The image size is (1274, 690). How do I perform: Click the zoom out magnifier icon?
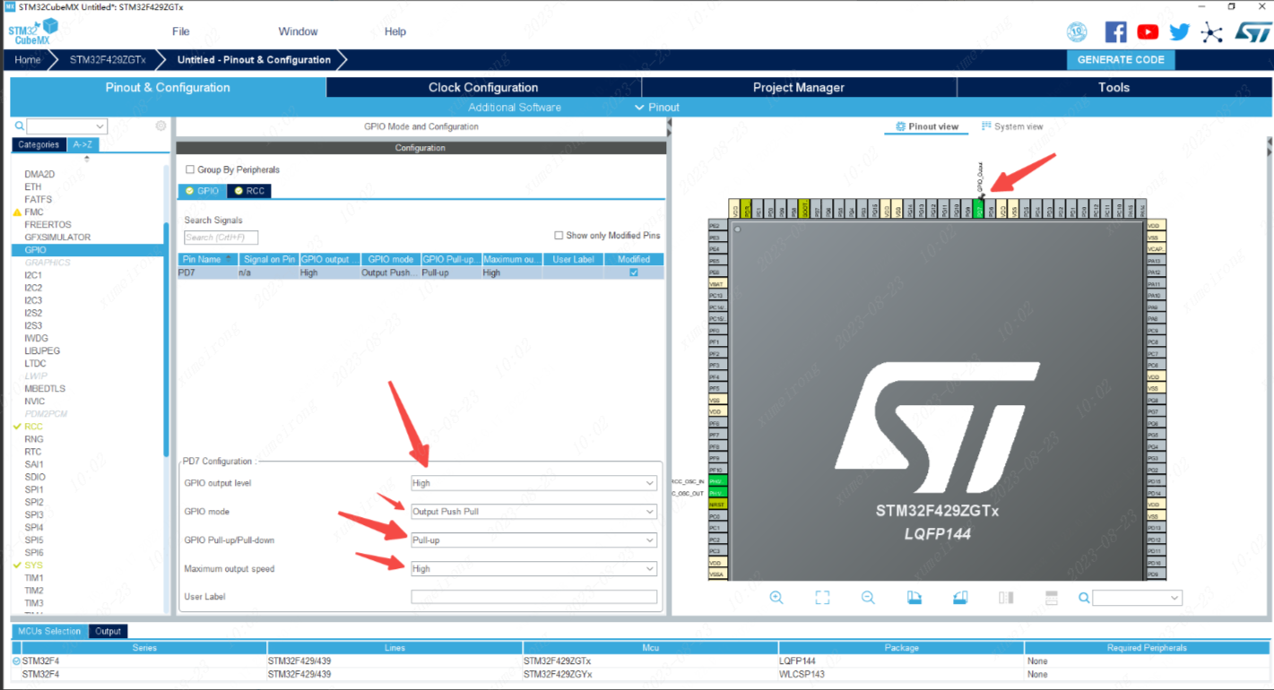868,598
